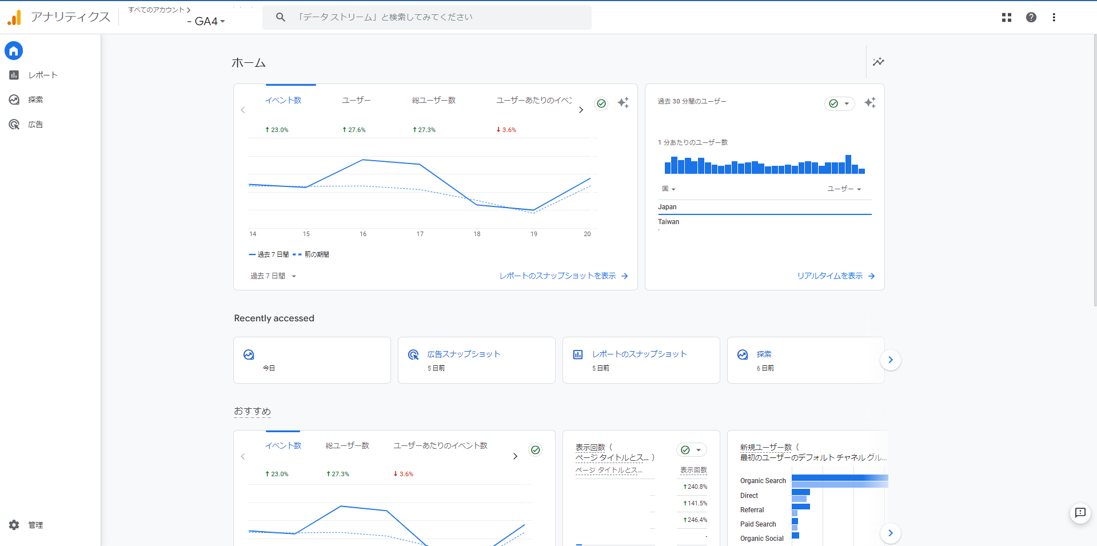The width and height of the screenshot is (1097, 546).
Task: Open the Home icon in sidebar
Action: click(x=14, y=51)
